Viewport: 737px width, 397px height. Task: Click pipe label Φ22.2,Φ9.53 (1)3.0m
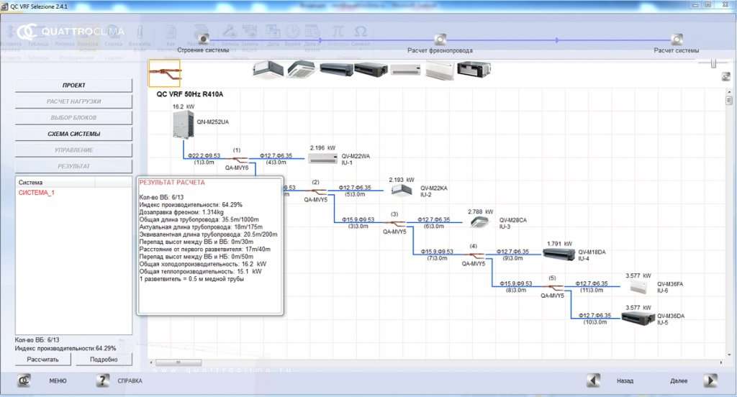coord(204,159)
